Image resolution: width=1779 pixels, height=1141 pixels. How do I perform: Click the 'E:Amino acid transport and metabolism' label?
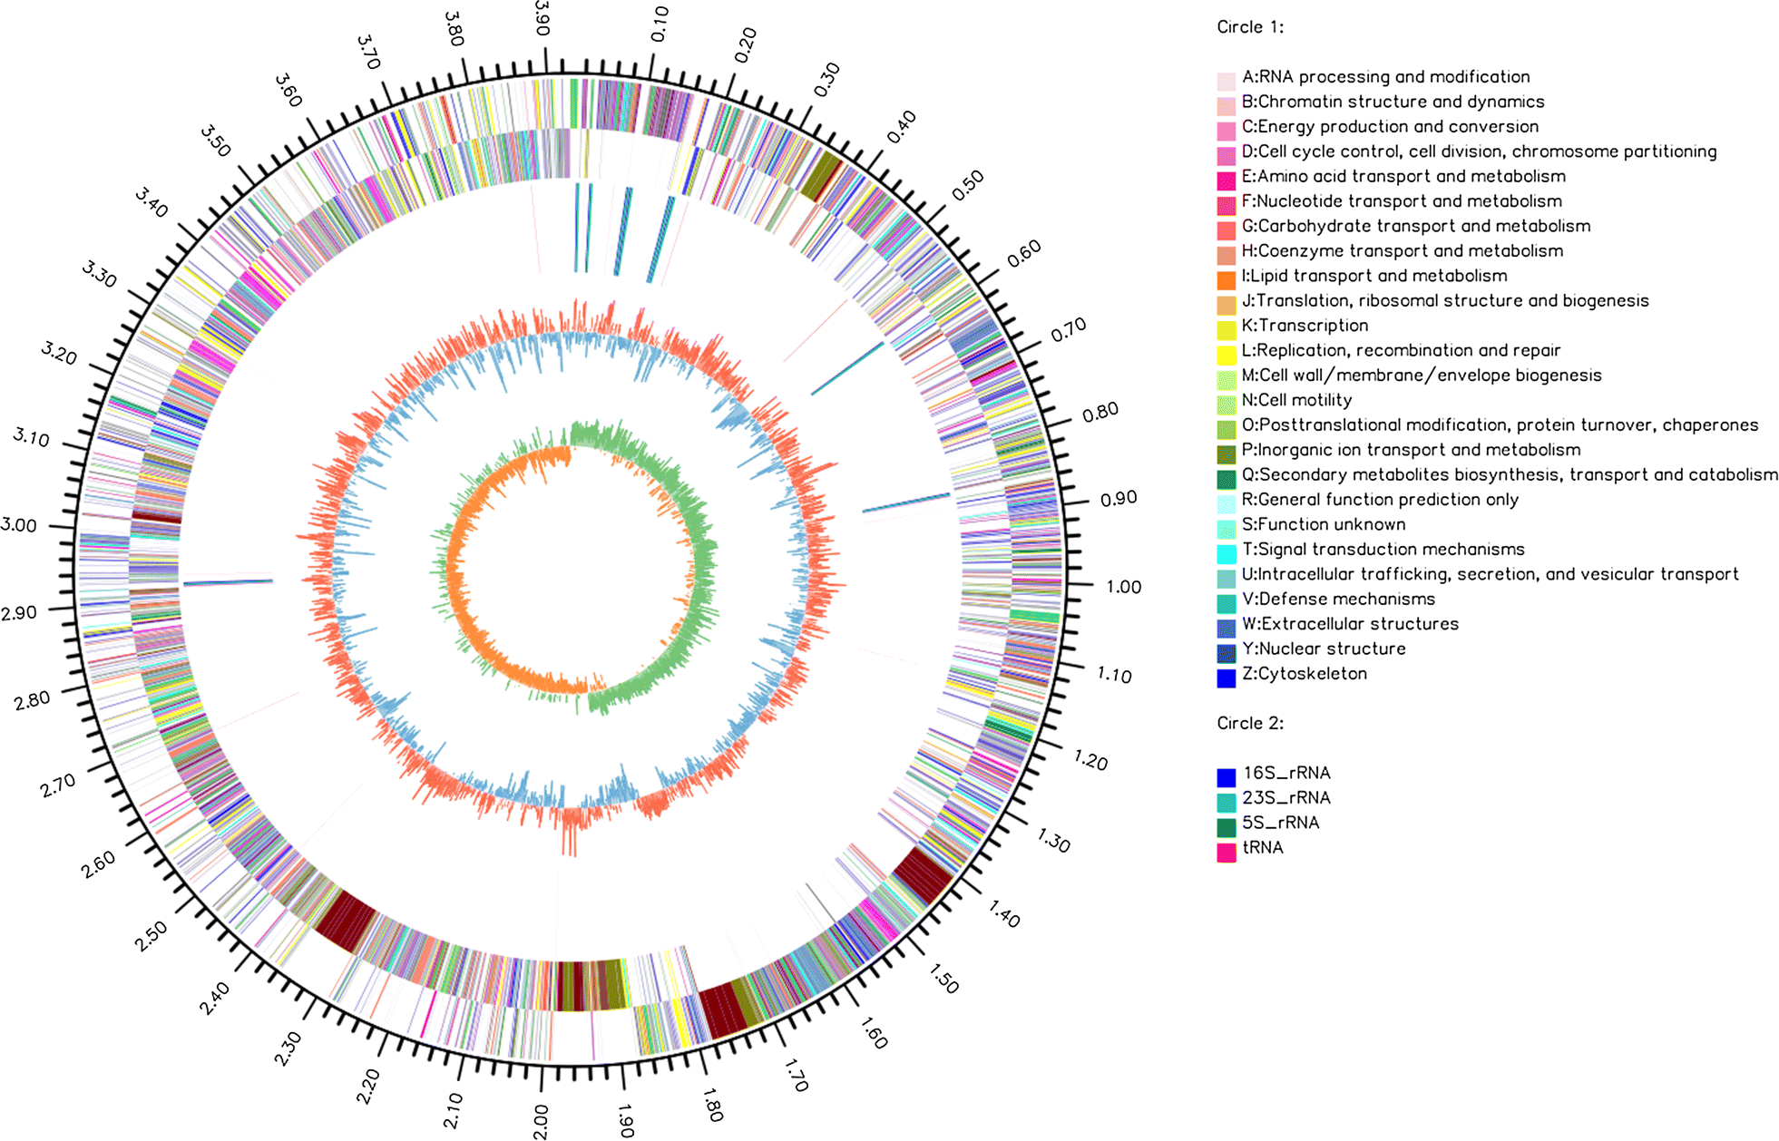point(1403,176)
